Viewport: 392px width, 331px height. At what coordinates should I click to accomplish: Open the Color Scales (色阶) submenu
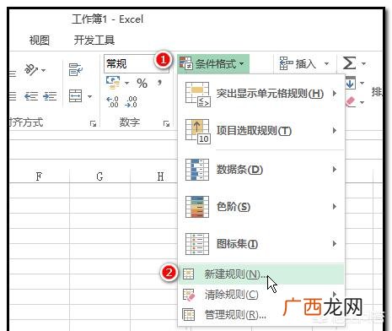point(261,207)
